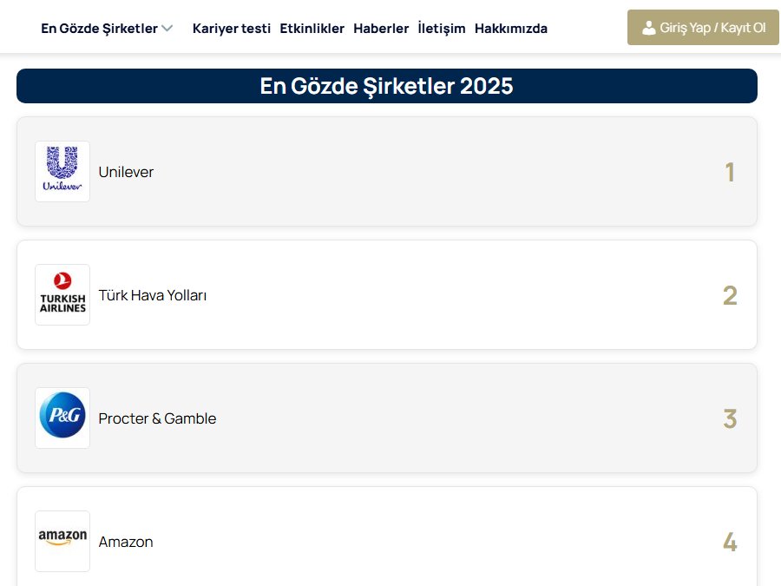Click the user icon on login button
The width and height of the screenshot is (781, 586).
(x=648, y=28)
